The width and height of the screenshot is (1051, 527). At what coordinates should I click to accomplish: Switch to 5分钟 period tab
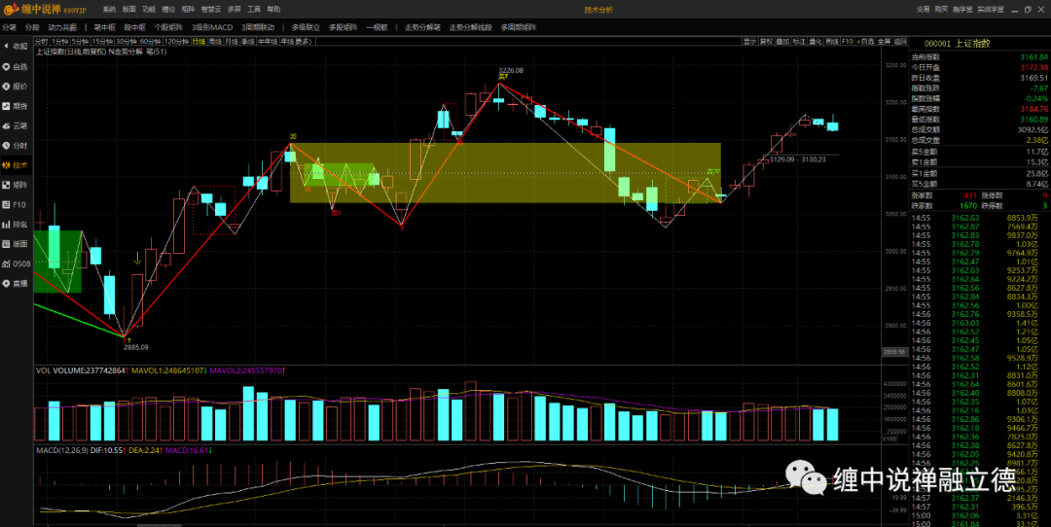pos(80,42)
